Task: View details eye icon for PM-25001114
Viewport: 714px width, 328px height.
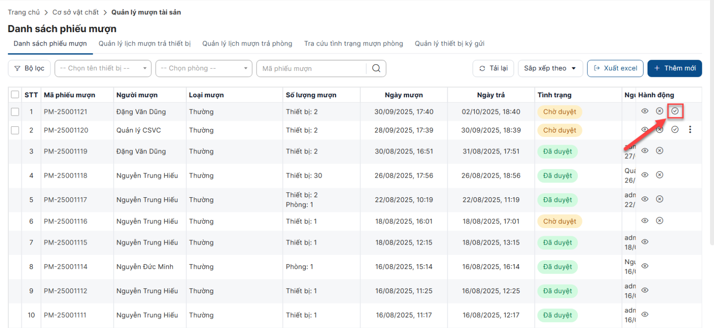Action: point(645,266)
